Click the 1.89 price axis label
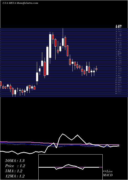The width and height of the screenshot is (128, 180). (119, 26)
